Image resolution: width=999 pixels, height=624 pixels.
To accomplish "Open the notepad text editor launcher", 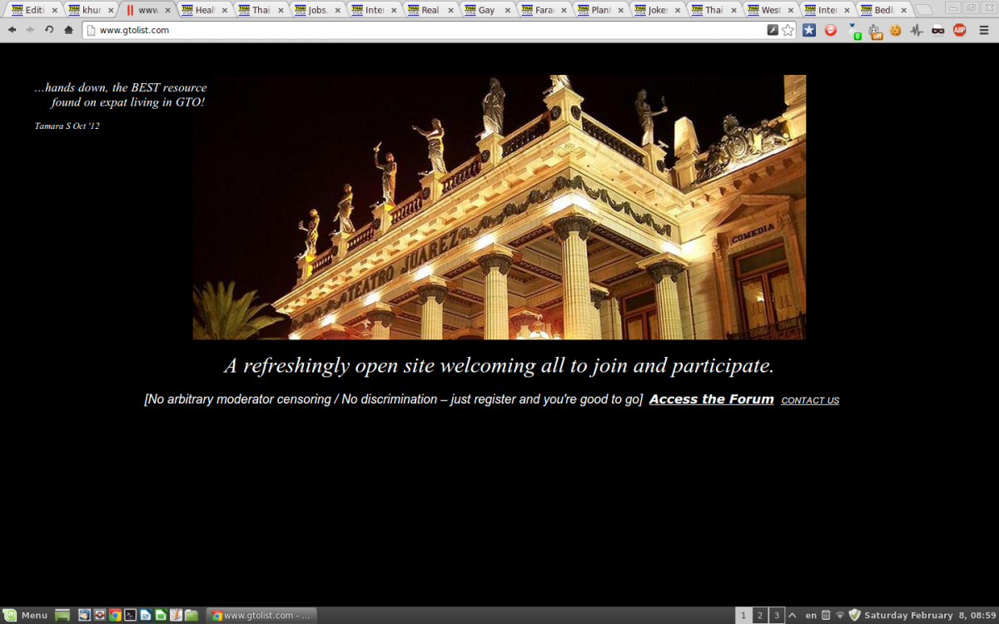I will coord(176,616).
